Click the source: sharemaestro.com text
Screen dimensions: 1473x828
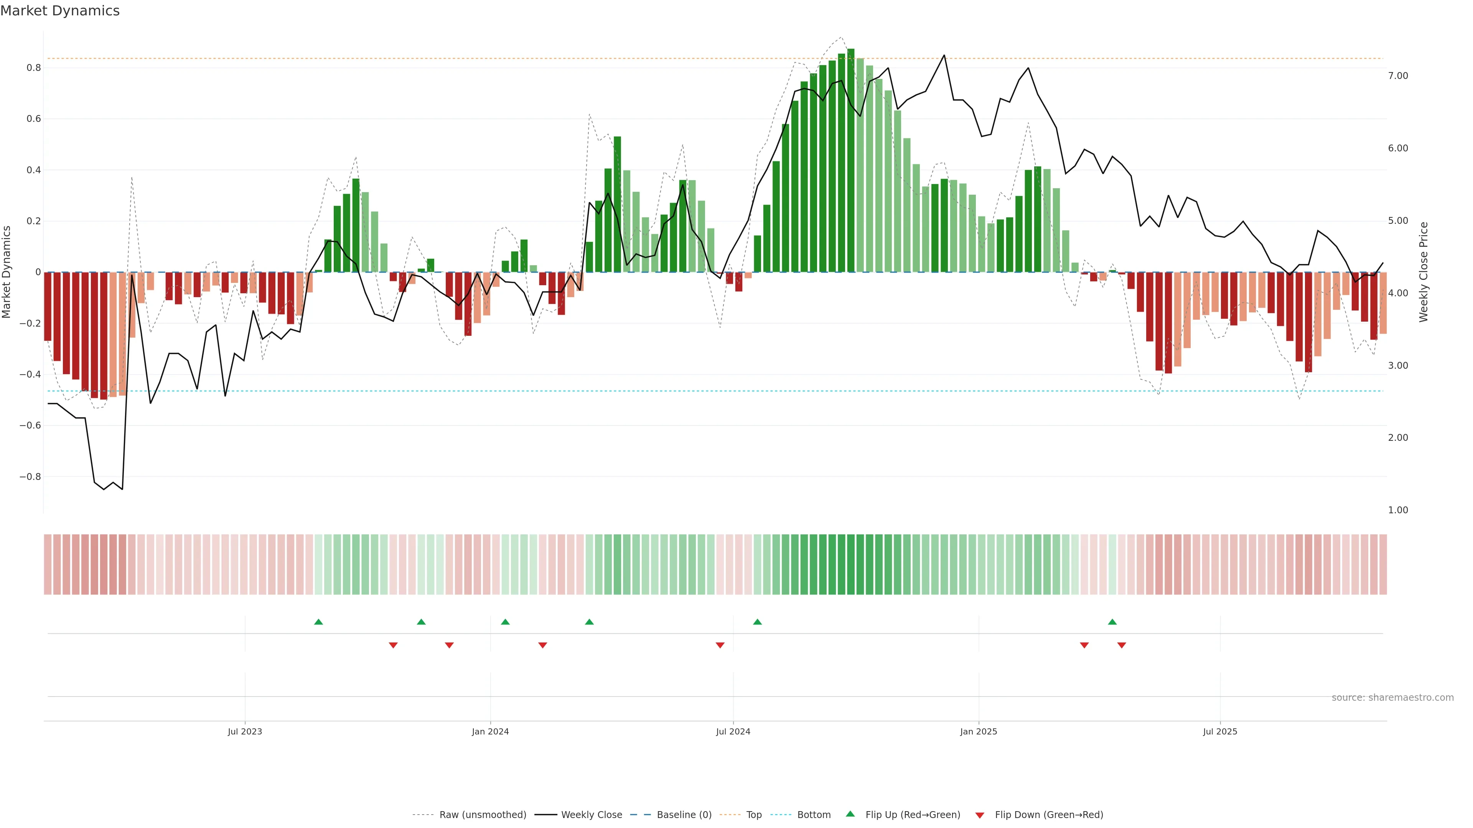pyautogui.click(x=1392, y=698)
